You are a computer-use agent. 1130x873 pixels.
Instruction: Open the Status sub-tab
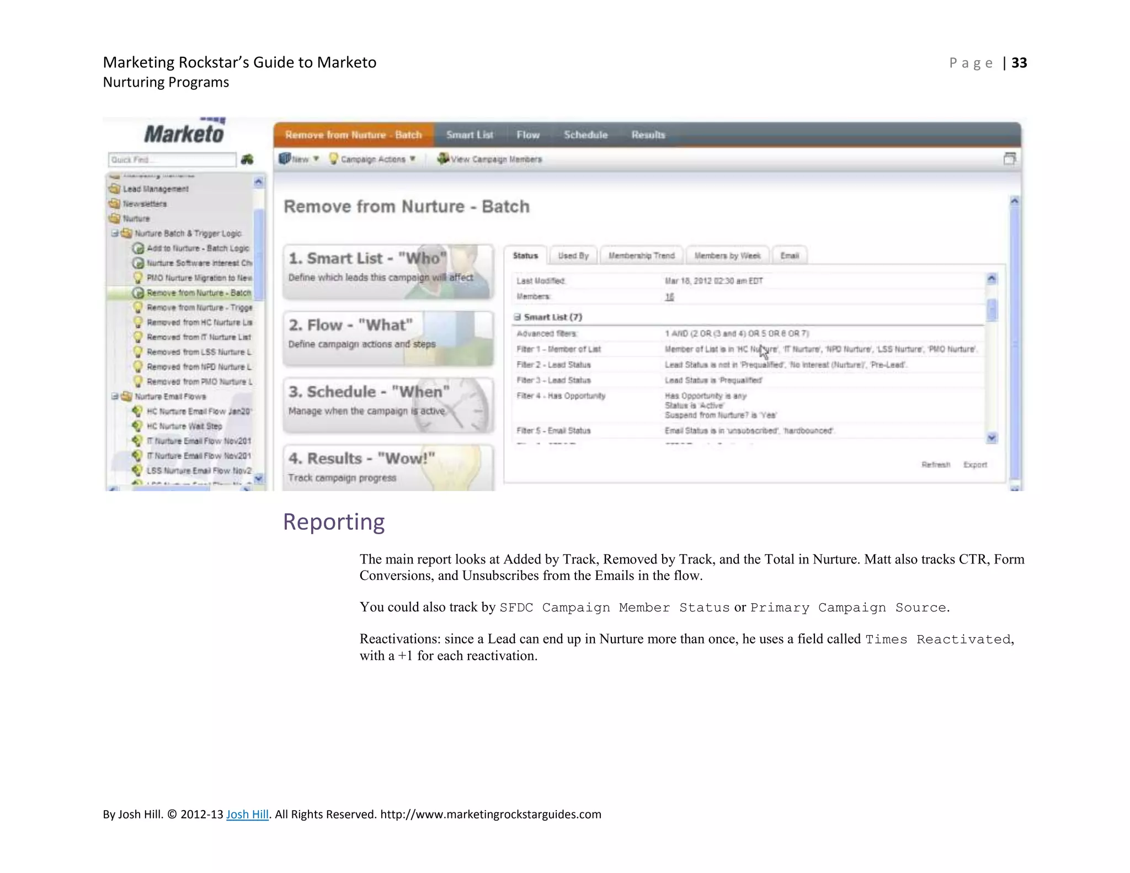[x=525, y=255]
